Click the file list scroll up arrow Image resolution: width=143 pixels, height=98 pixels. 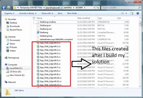coord(140,17)
